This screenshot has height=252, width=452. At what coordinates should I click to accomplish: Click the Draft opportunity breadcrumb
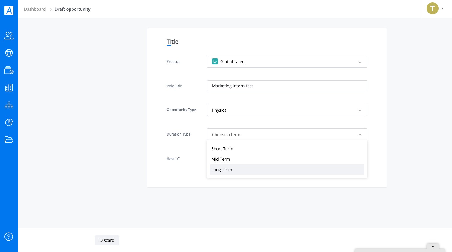tap(73, 9)
